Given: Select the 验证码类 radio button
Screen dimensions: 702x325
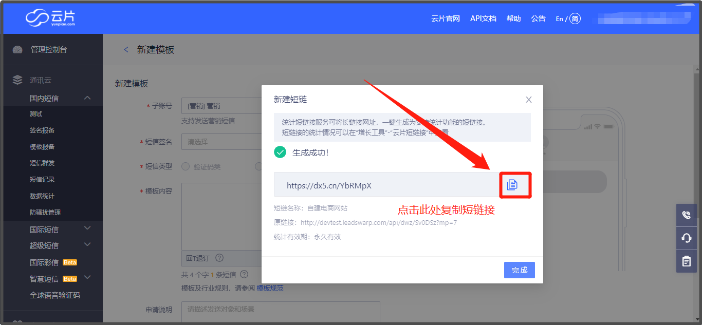Looking at the screenshot, I should (186, 166).
